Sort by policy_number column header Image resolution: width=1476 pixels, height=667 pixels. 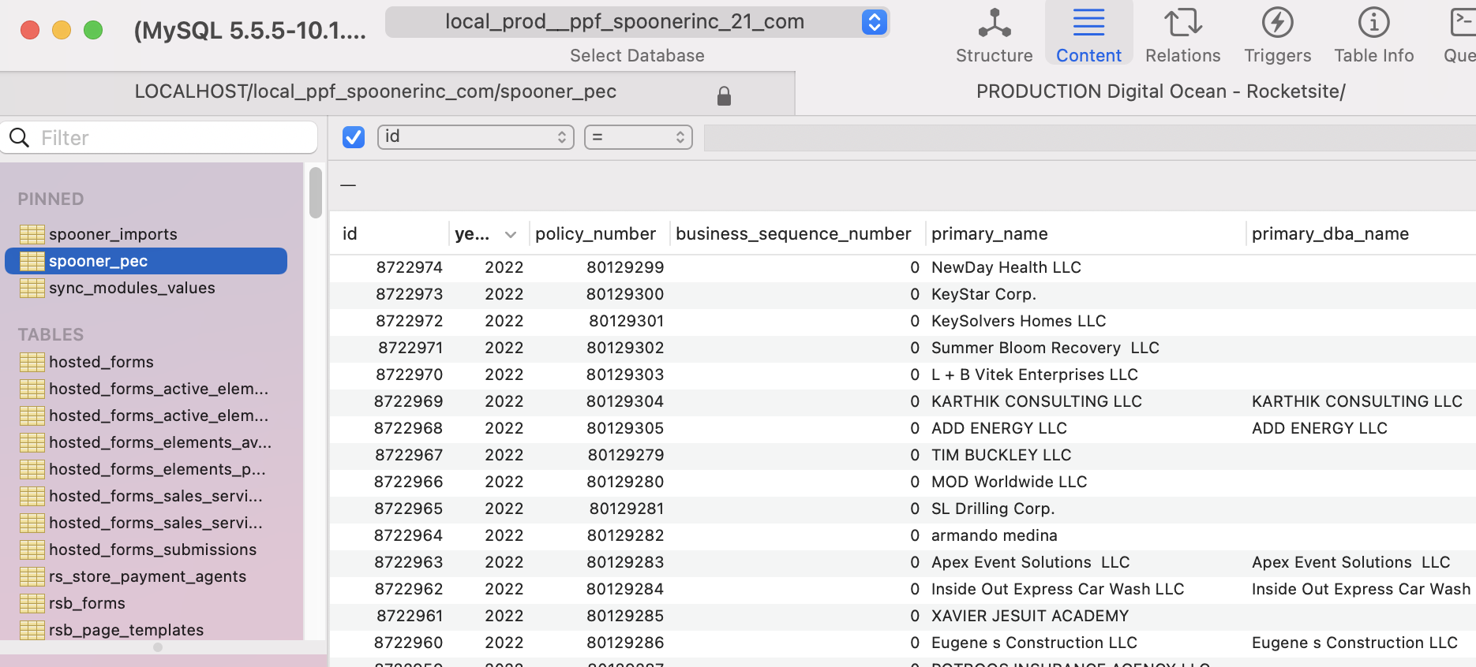coord(595,234)
